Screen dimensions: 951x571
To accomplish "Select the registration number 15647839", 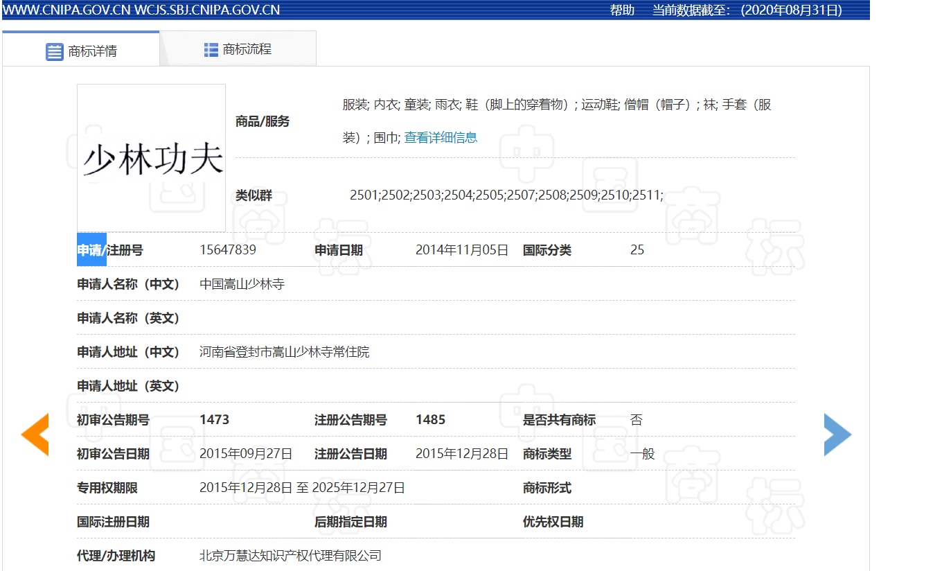I will tap(226, 249).
